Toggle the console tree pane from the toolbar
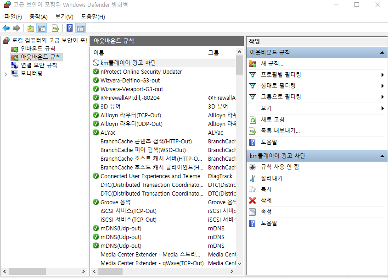 (42, 27)
